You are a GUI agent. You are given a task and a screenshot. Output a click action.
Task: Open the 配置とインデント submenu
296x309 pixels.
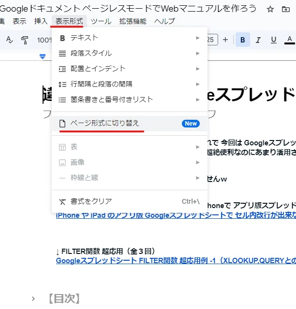pyautogui.click(x=130, y=69)
